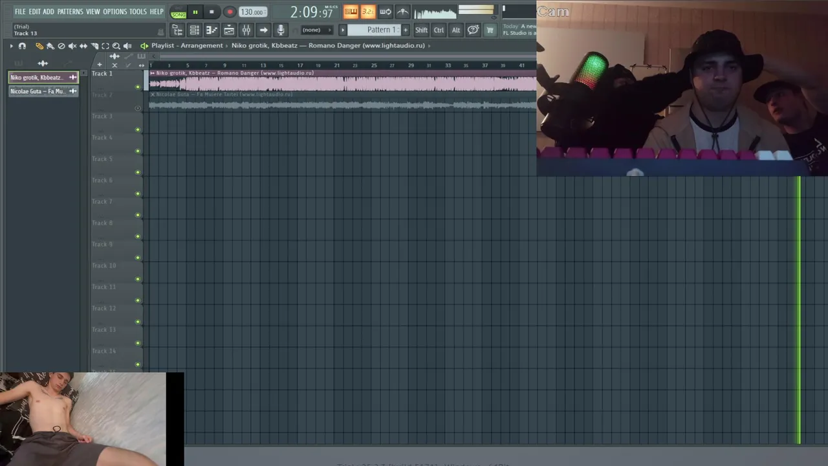Open the playlist menu arrow beside magnet
Screen dimensions: 828x466
(11, 46)
